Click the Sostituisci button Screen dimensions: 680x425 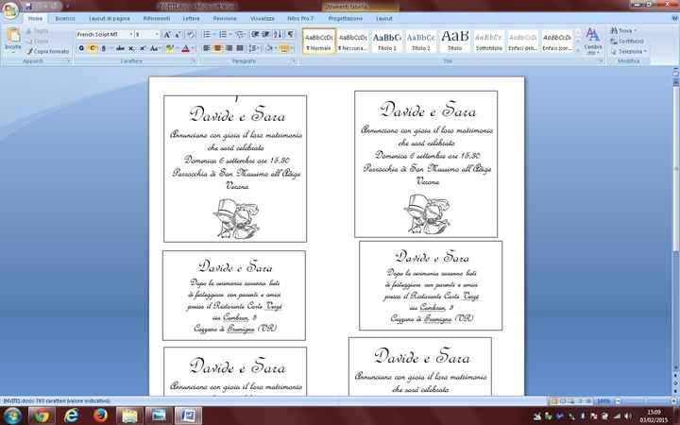point(632,41)
